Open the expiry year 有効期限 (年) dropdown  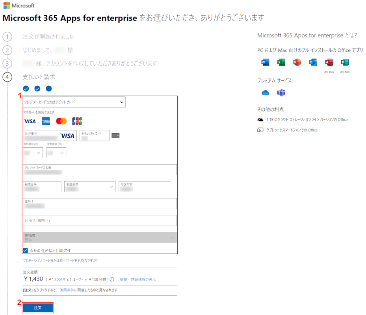click(x=56, y=153)
